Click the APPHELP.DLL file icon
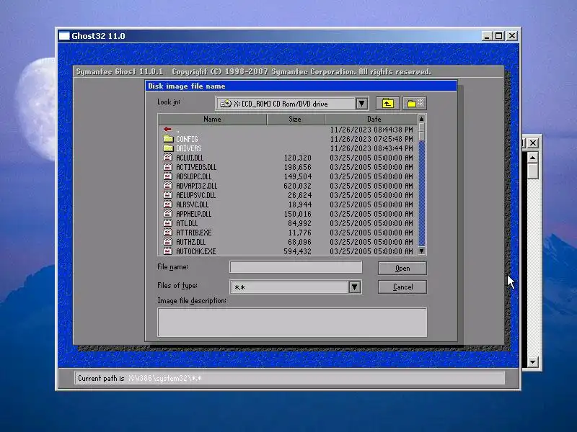The image size is (577, 432). click(x=168, y=214)
